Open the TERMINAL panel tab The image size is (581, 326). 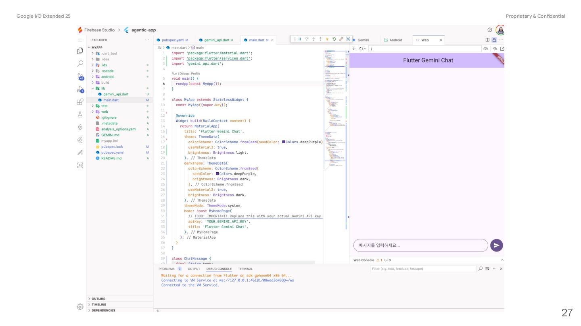point(245,269)
